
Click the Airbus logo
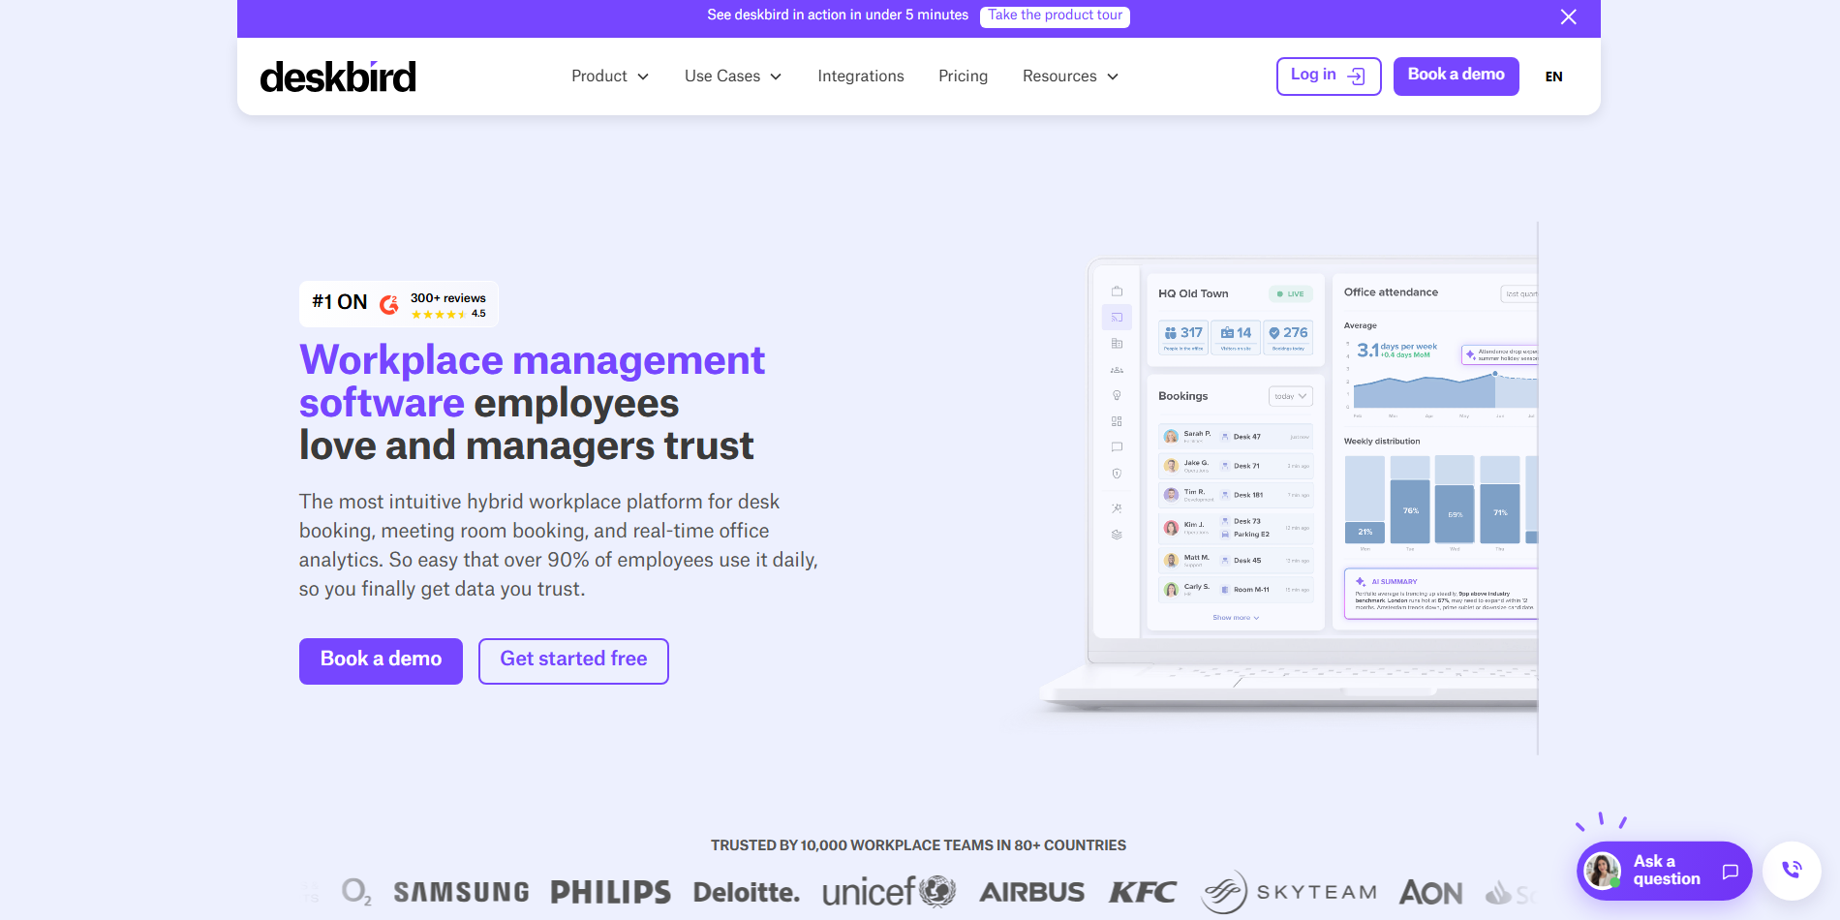pyautogui.click(x=1031, y=892)
